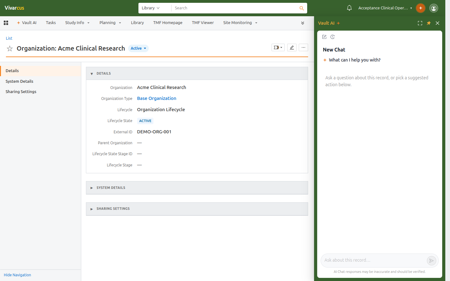Expand the Planning menu
The image size is (450, 281).
click(110, 23)
